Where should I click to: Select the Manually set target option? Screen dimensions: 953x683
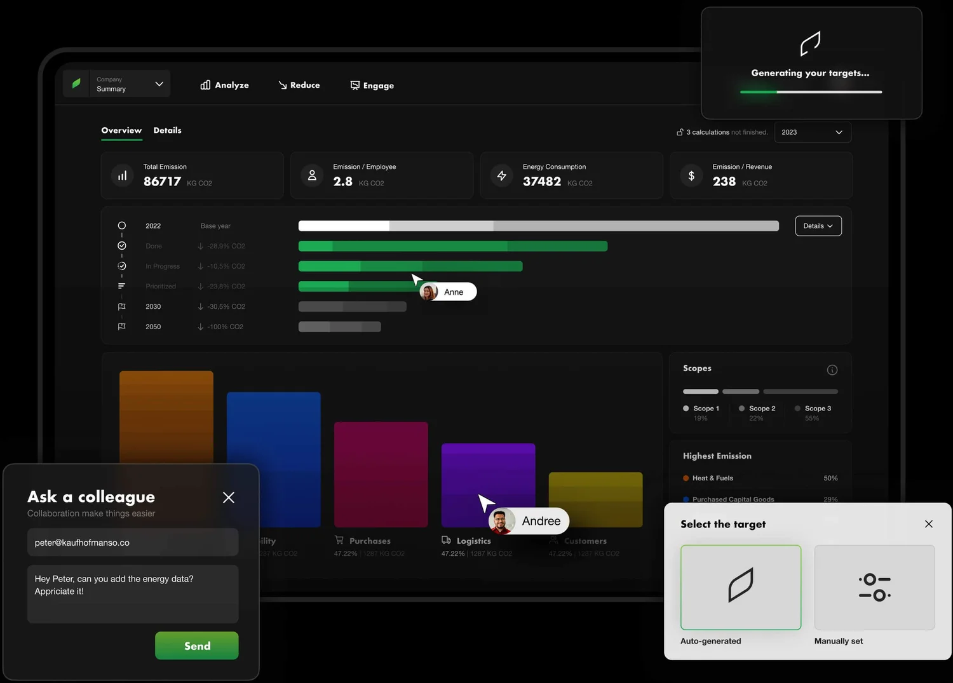coord(874,587)
